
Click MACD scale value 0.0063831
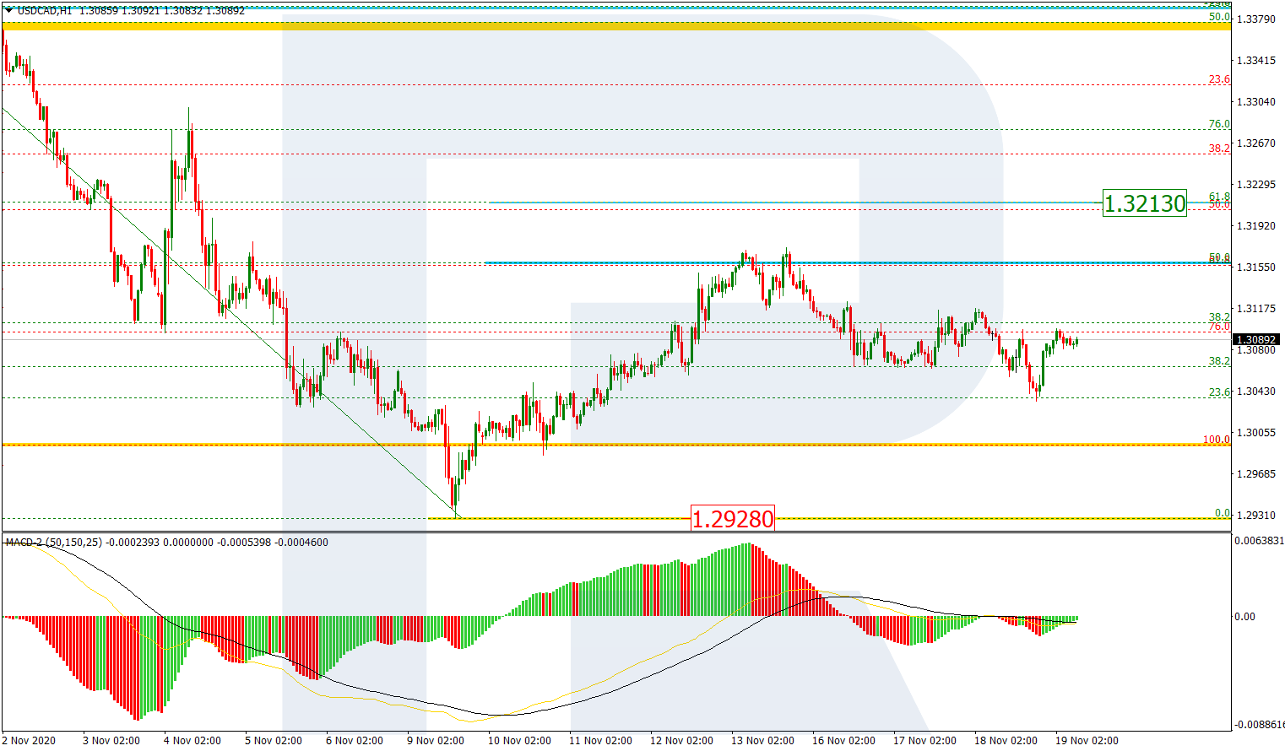[1259, 541]
